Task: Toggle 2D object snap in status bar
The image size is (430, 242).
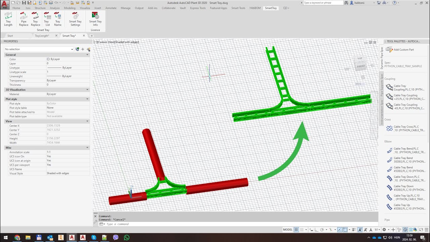Action: click(345, 230)
